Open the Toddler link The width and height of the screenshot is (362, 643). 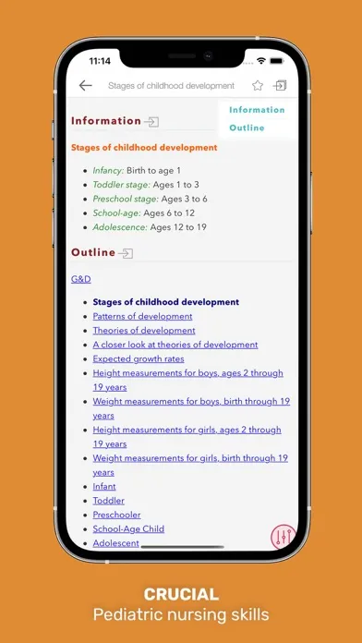pyautogui.click(x=108, y=501)
